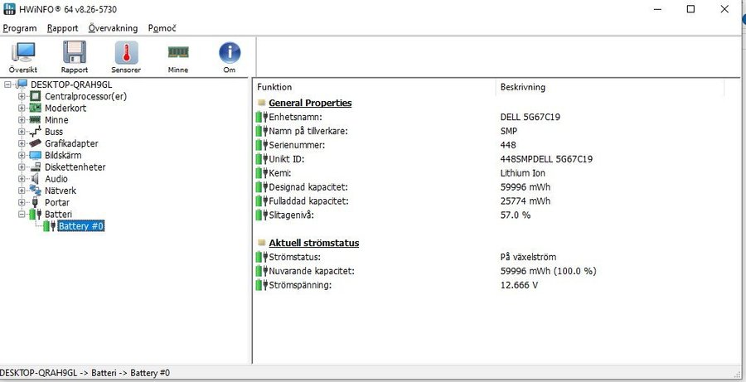The image size is (746, 382).
Task: Close the HWiNFO window
Action: click(x=724, y=9)
